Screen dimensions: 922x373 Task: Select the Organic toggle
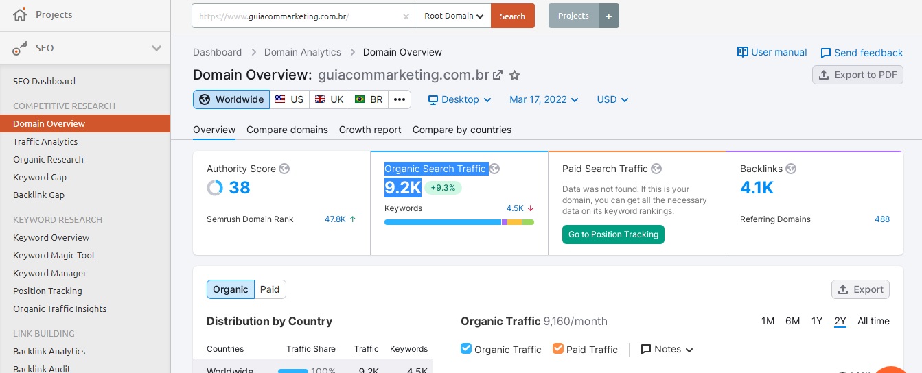pyautogui.click(x=231, y=289)
